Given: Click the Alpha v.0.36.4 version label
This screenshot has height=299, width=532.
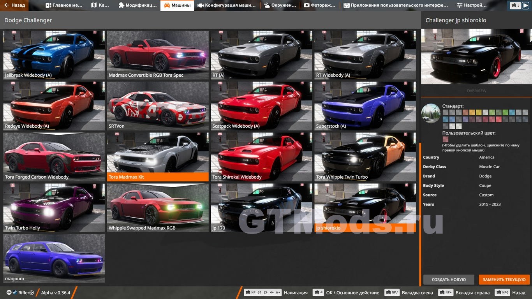Looking at the screenshot, I should tap(56, 292).
